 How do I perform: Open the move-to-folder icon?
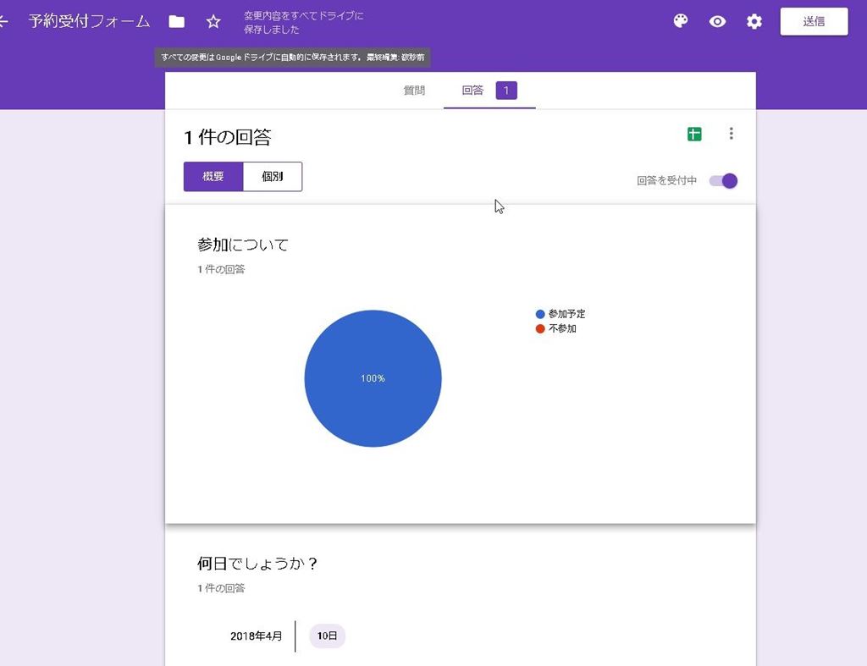(176, 22)
